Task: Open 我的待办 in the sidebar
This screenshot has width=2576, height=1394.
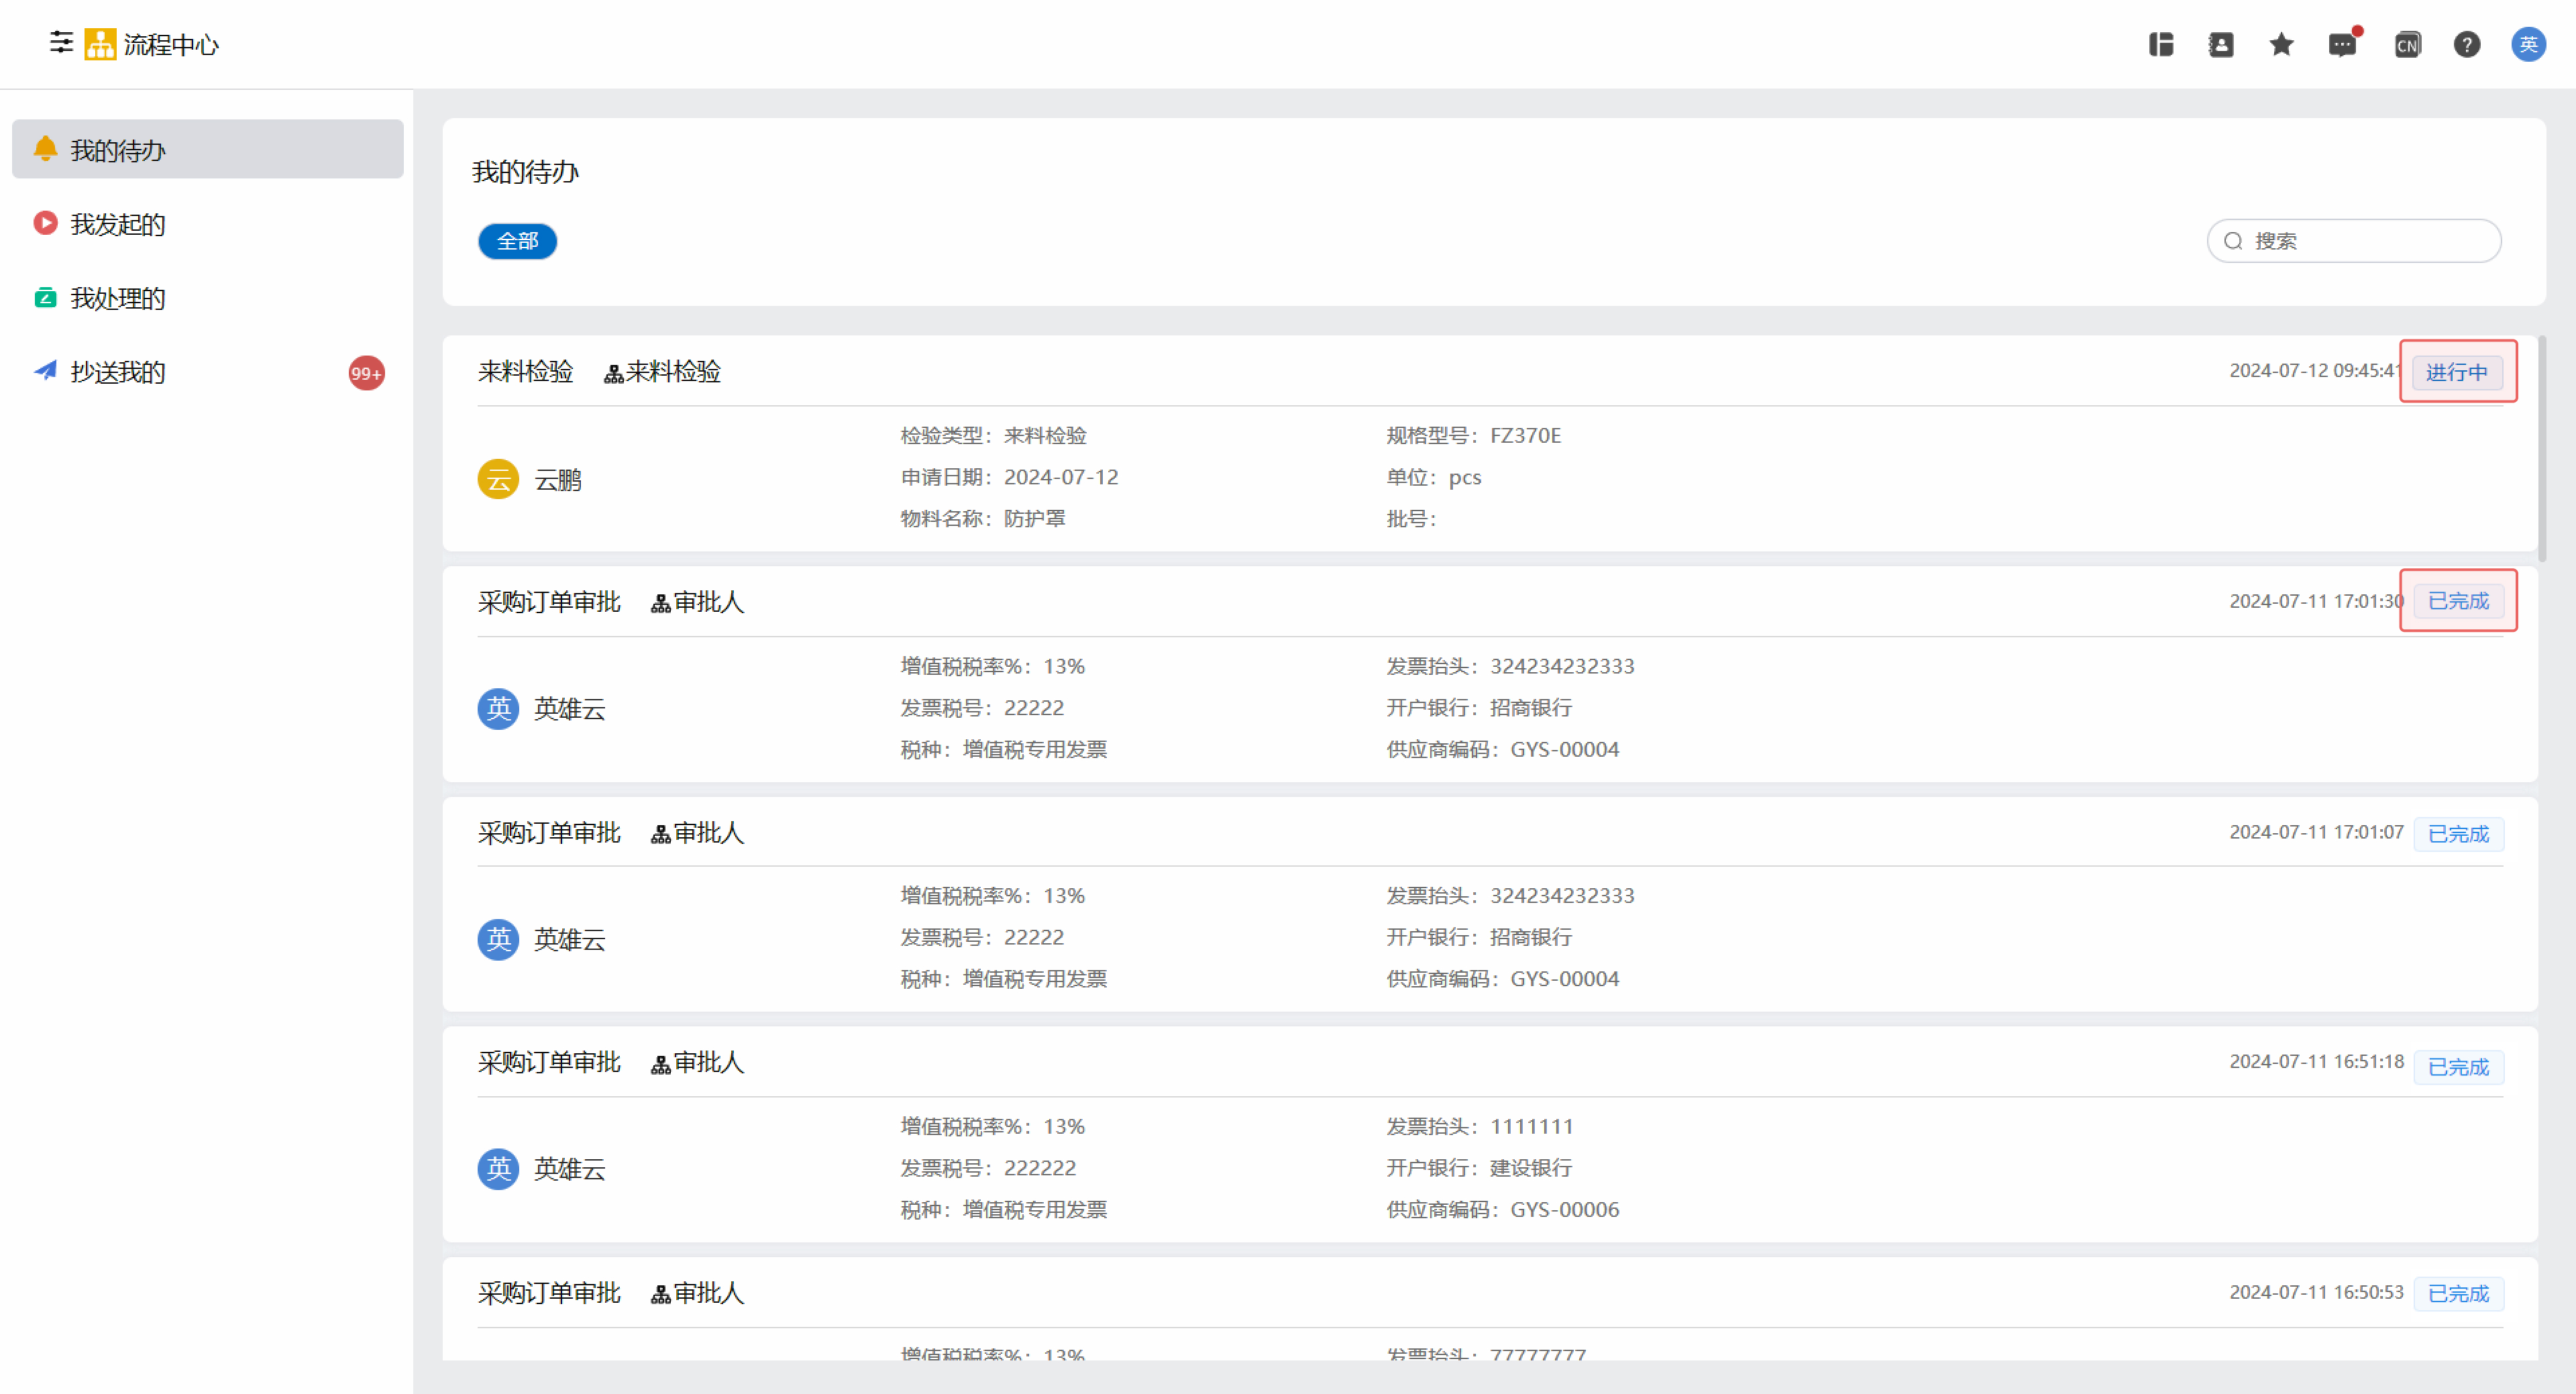Action: (208, 149)
